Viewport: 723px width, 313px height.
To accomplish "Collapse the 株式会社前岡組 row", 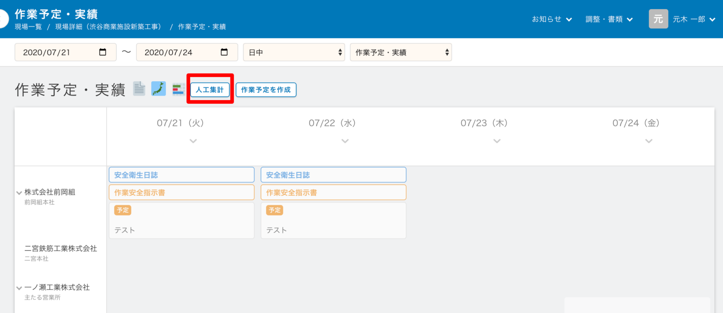I will [x=19, y=193].
